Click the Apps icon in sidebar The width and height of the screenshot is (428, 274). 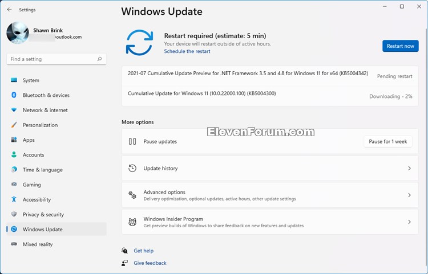[x=14, y=140]
